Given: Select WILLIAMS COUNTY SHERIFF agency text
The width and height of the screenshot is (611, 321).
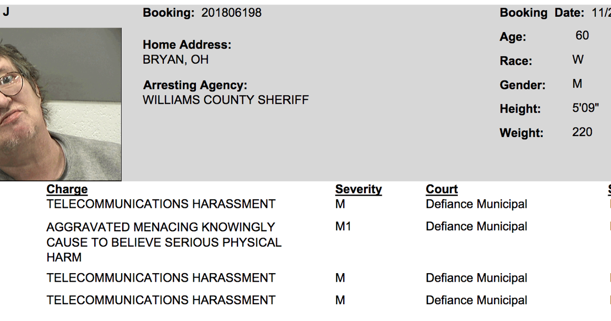Looking at the screenshot, I should click(226, 100).
